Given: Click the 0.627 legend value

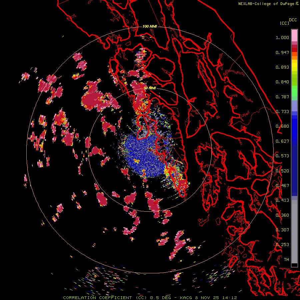Looking at the screenshot, I should (x=282, y=141).
